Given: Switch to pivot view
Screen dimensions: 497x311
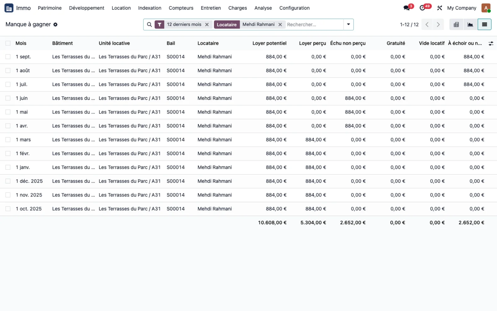Looking at the screenshot, I should (456, 25).
